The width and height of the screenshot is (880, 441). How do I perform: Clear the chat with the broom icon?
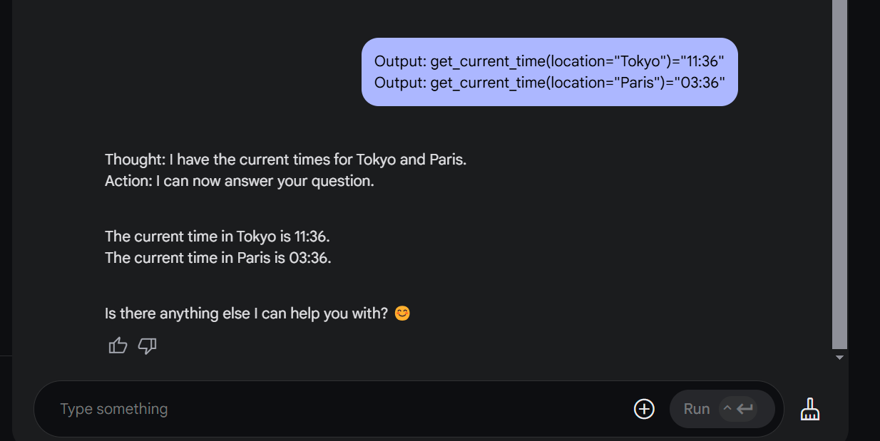810,409
